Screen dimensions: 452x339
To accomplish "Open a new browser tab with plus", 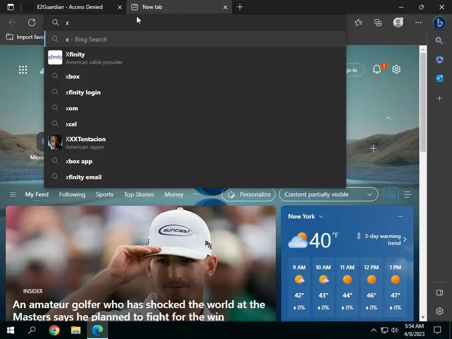I will (240, 7).
